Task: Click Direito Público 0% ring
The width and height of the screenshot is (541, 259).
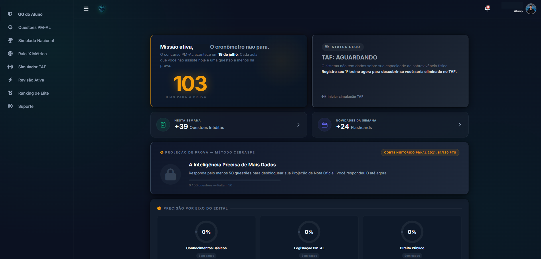Action: pyautogui.click(x=412, y=232)
